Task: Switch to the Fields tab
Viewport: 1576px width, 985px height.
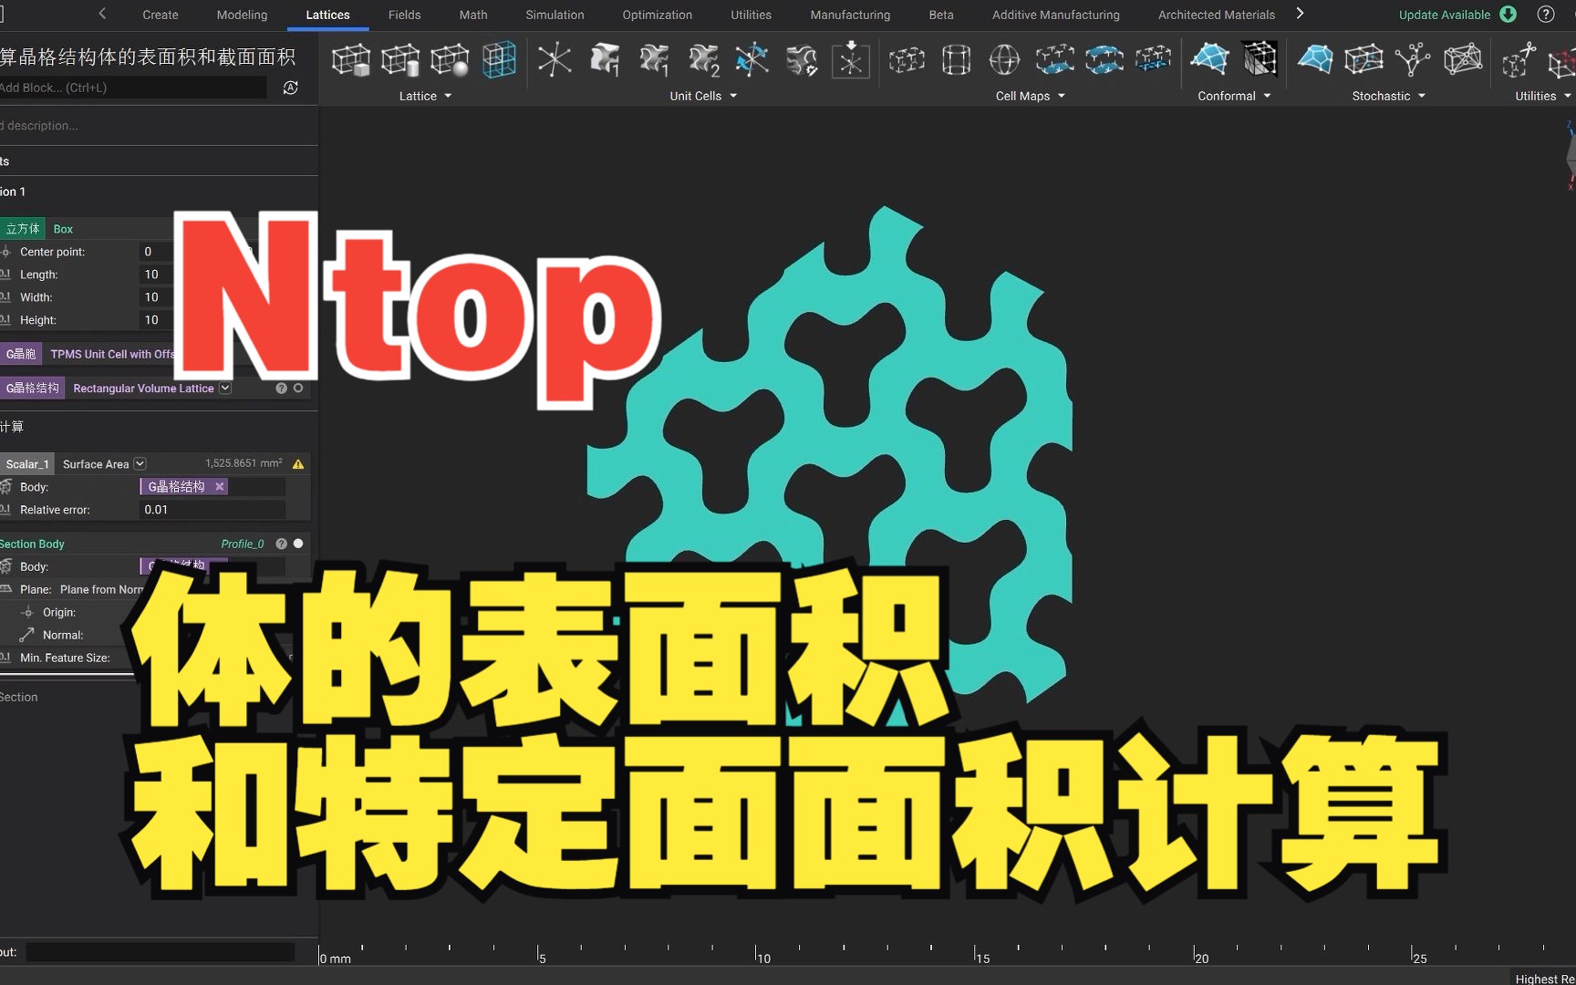Action: pyautogui.click(x=404, y=15)
